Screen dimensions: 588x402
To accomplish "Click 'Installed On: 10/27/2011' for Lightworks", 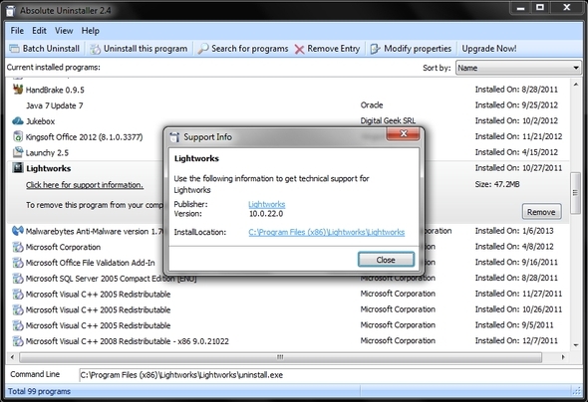I will click(518, 168).
